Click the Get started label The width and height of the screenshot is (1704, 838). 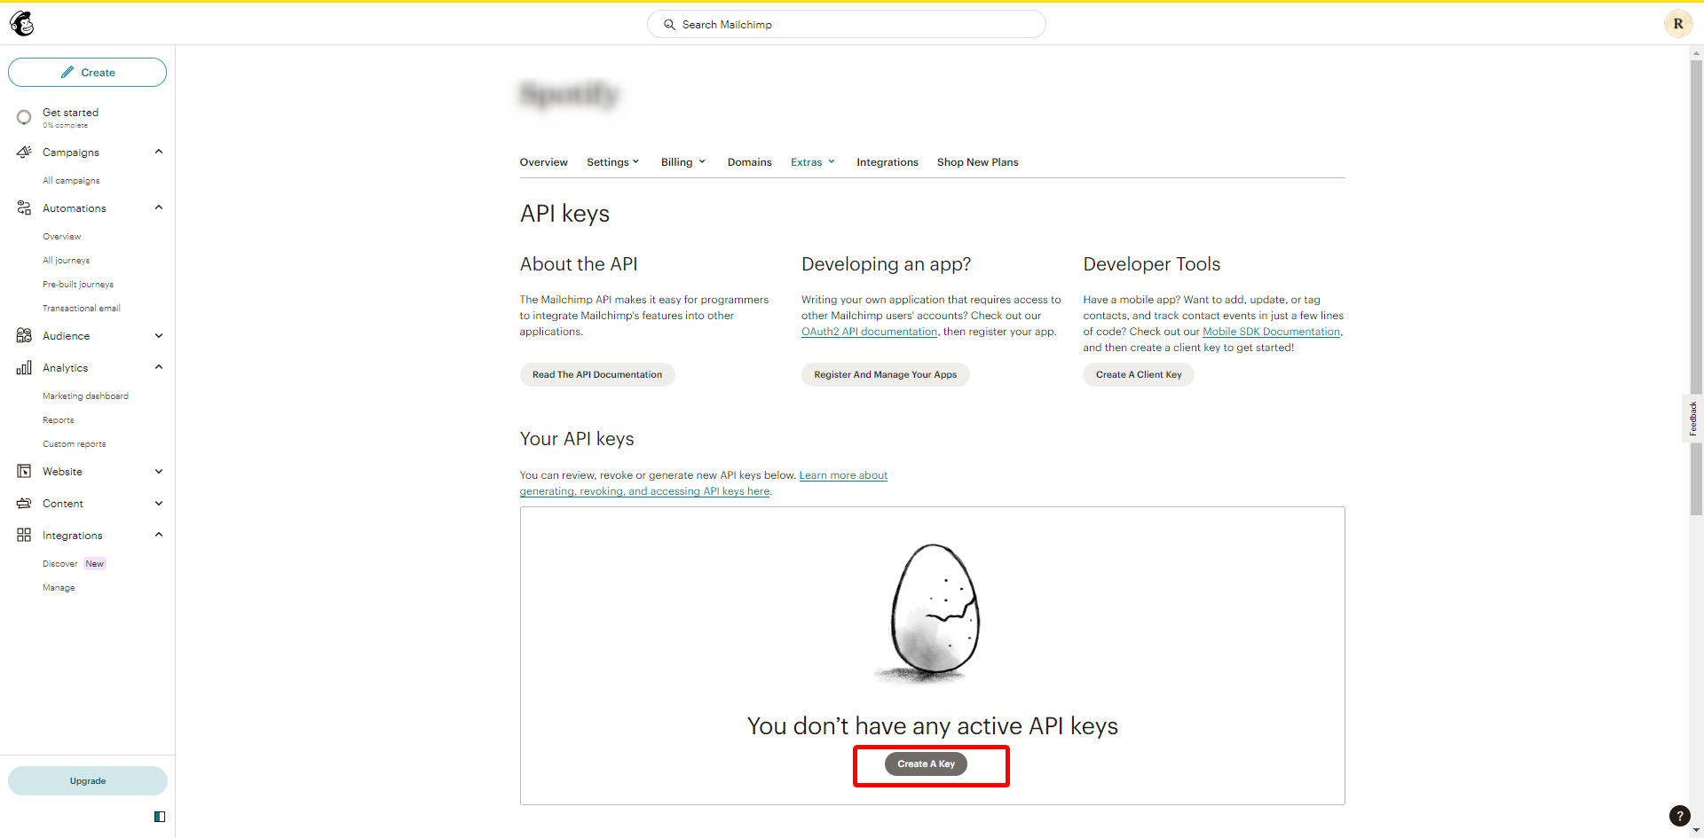[70, 113]
